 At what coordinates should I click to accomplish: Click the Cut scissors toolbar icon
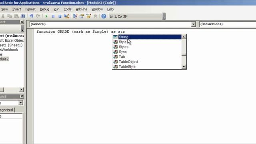3,16
